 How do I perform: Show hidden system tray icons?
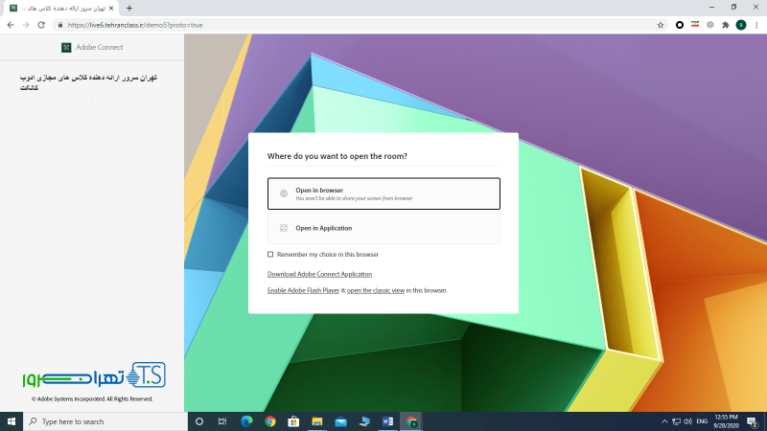[x=665, y=421]
